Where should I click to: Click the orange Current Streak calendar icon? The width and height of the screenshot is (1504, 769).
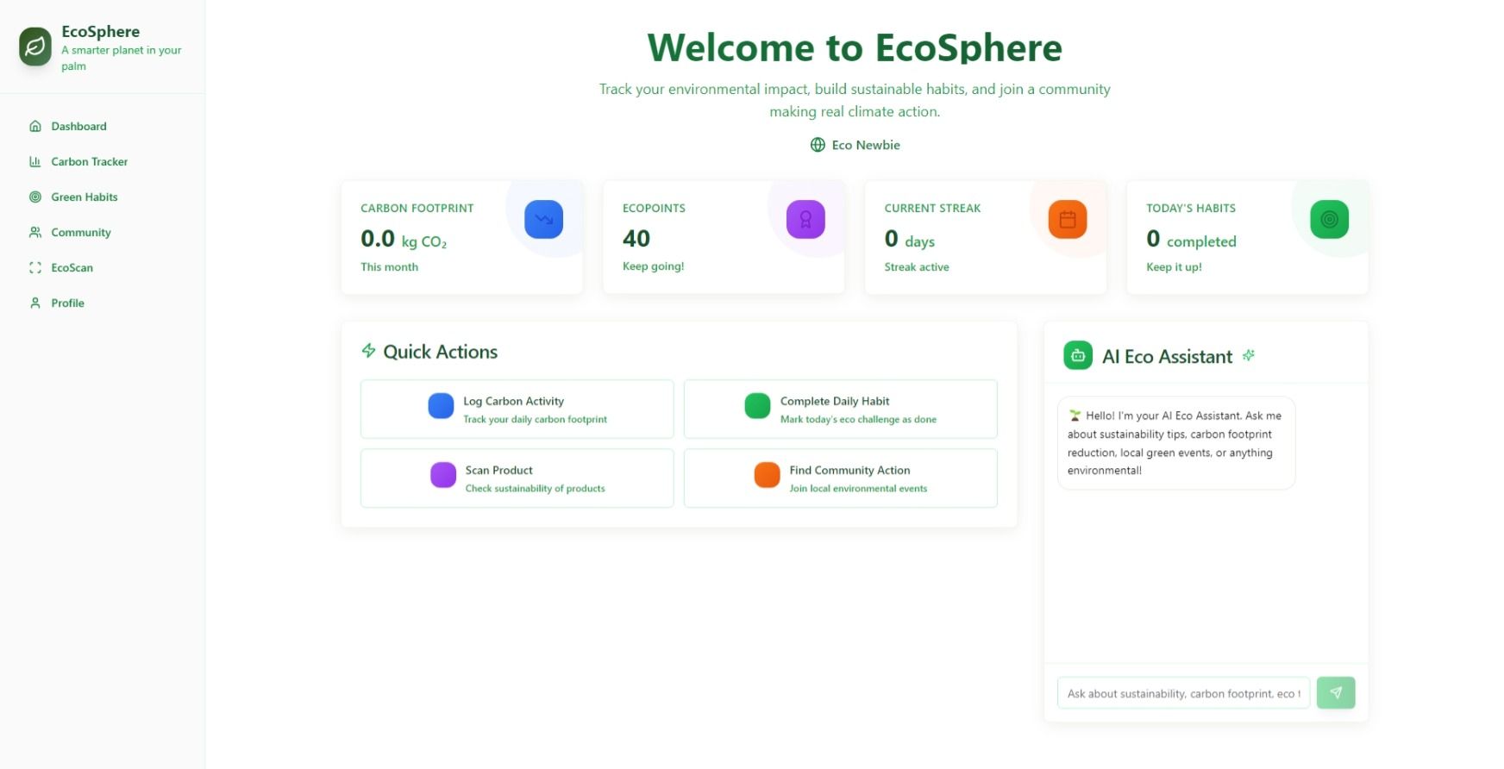[1068, 219]
